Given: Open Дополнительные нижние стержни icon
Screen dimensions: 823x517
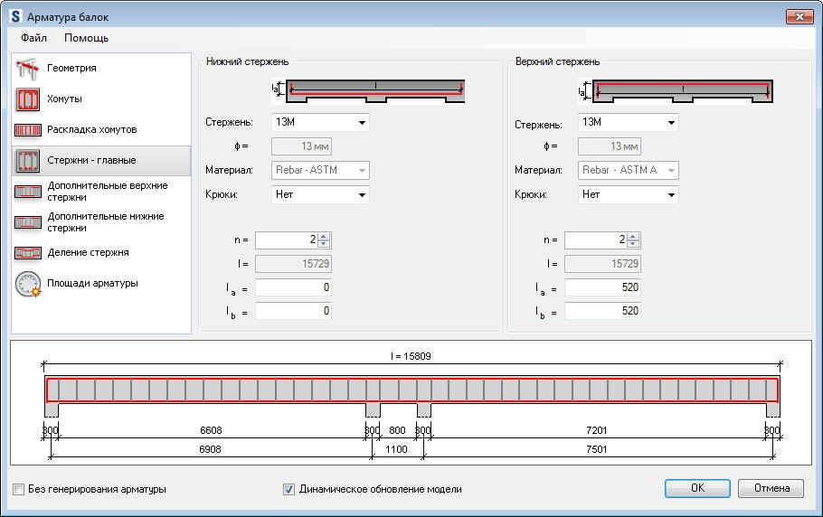Looking at the screenshot, I should pyautogui.click(x=27, y=222).
